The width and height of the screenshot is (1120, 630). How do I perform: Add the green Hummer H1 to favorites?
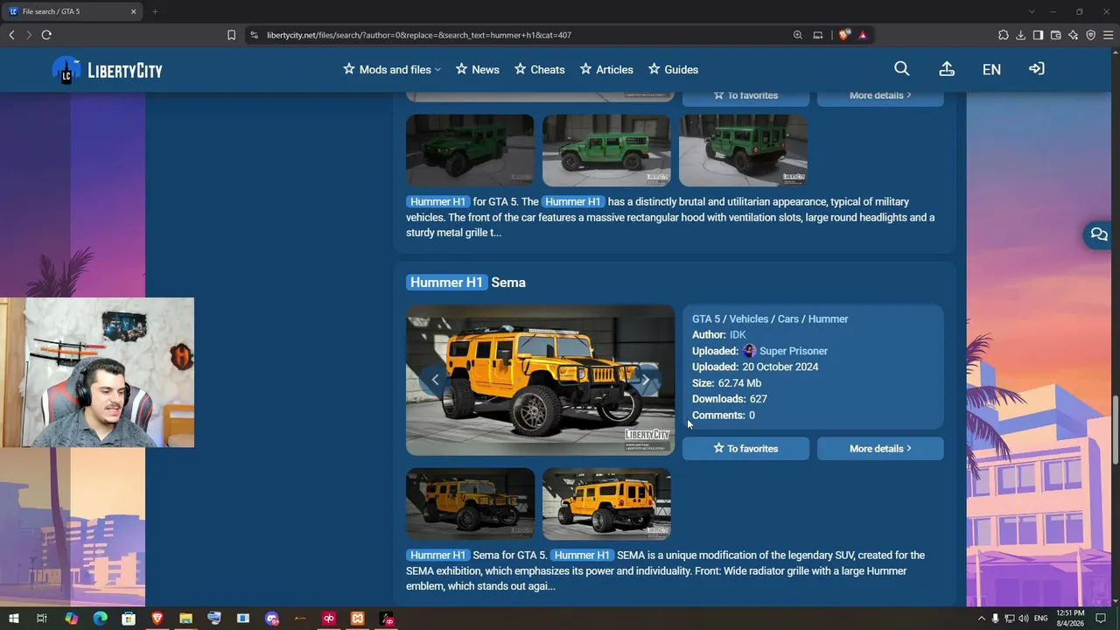click(745, 95)
